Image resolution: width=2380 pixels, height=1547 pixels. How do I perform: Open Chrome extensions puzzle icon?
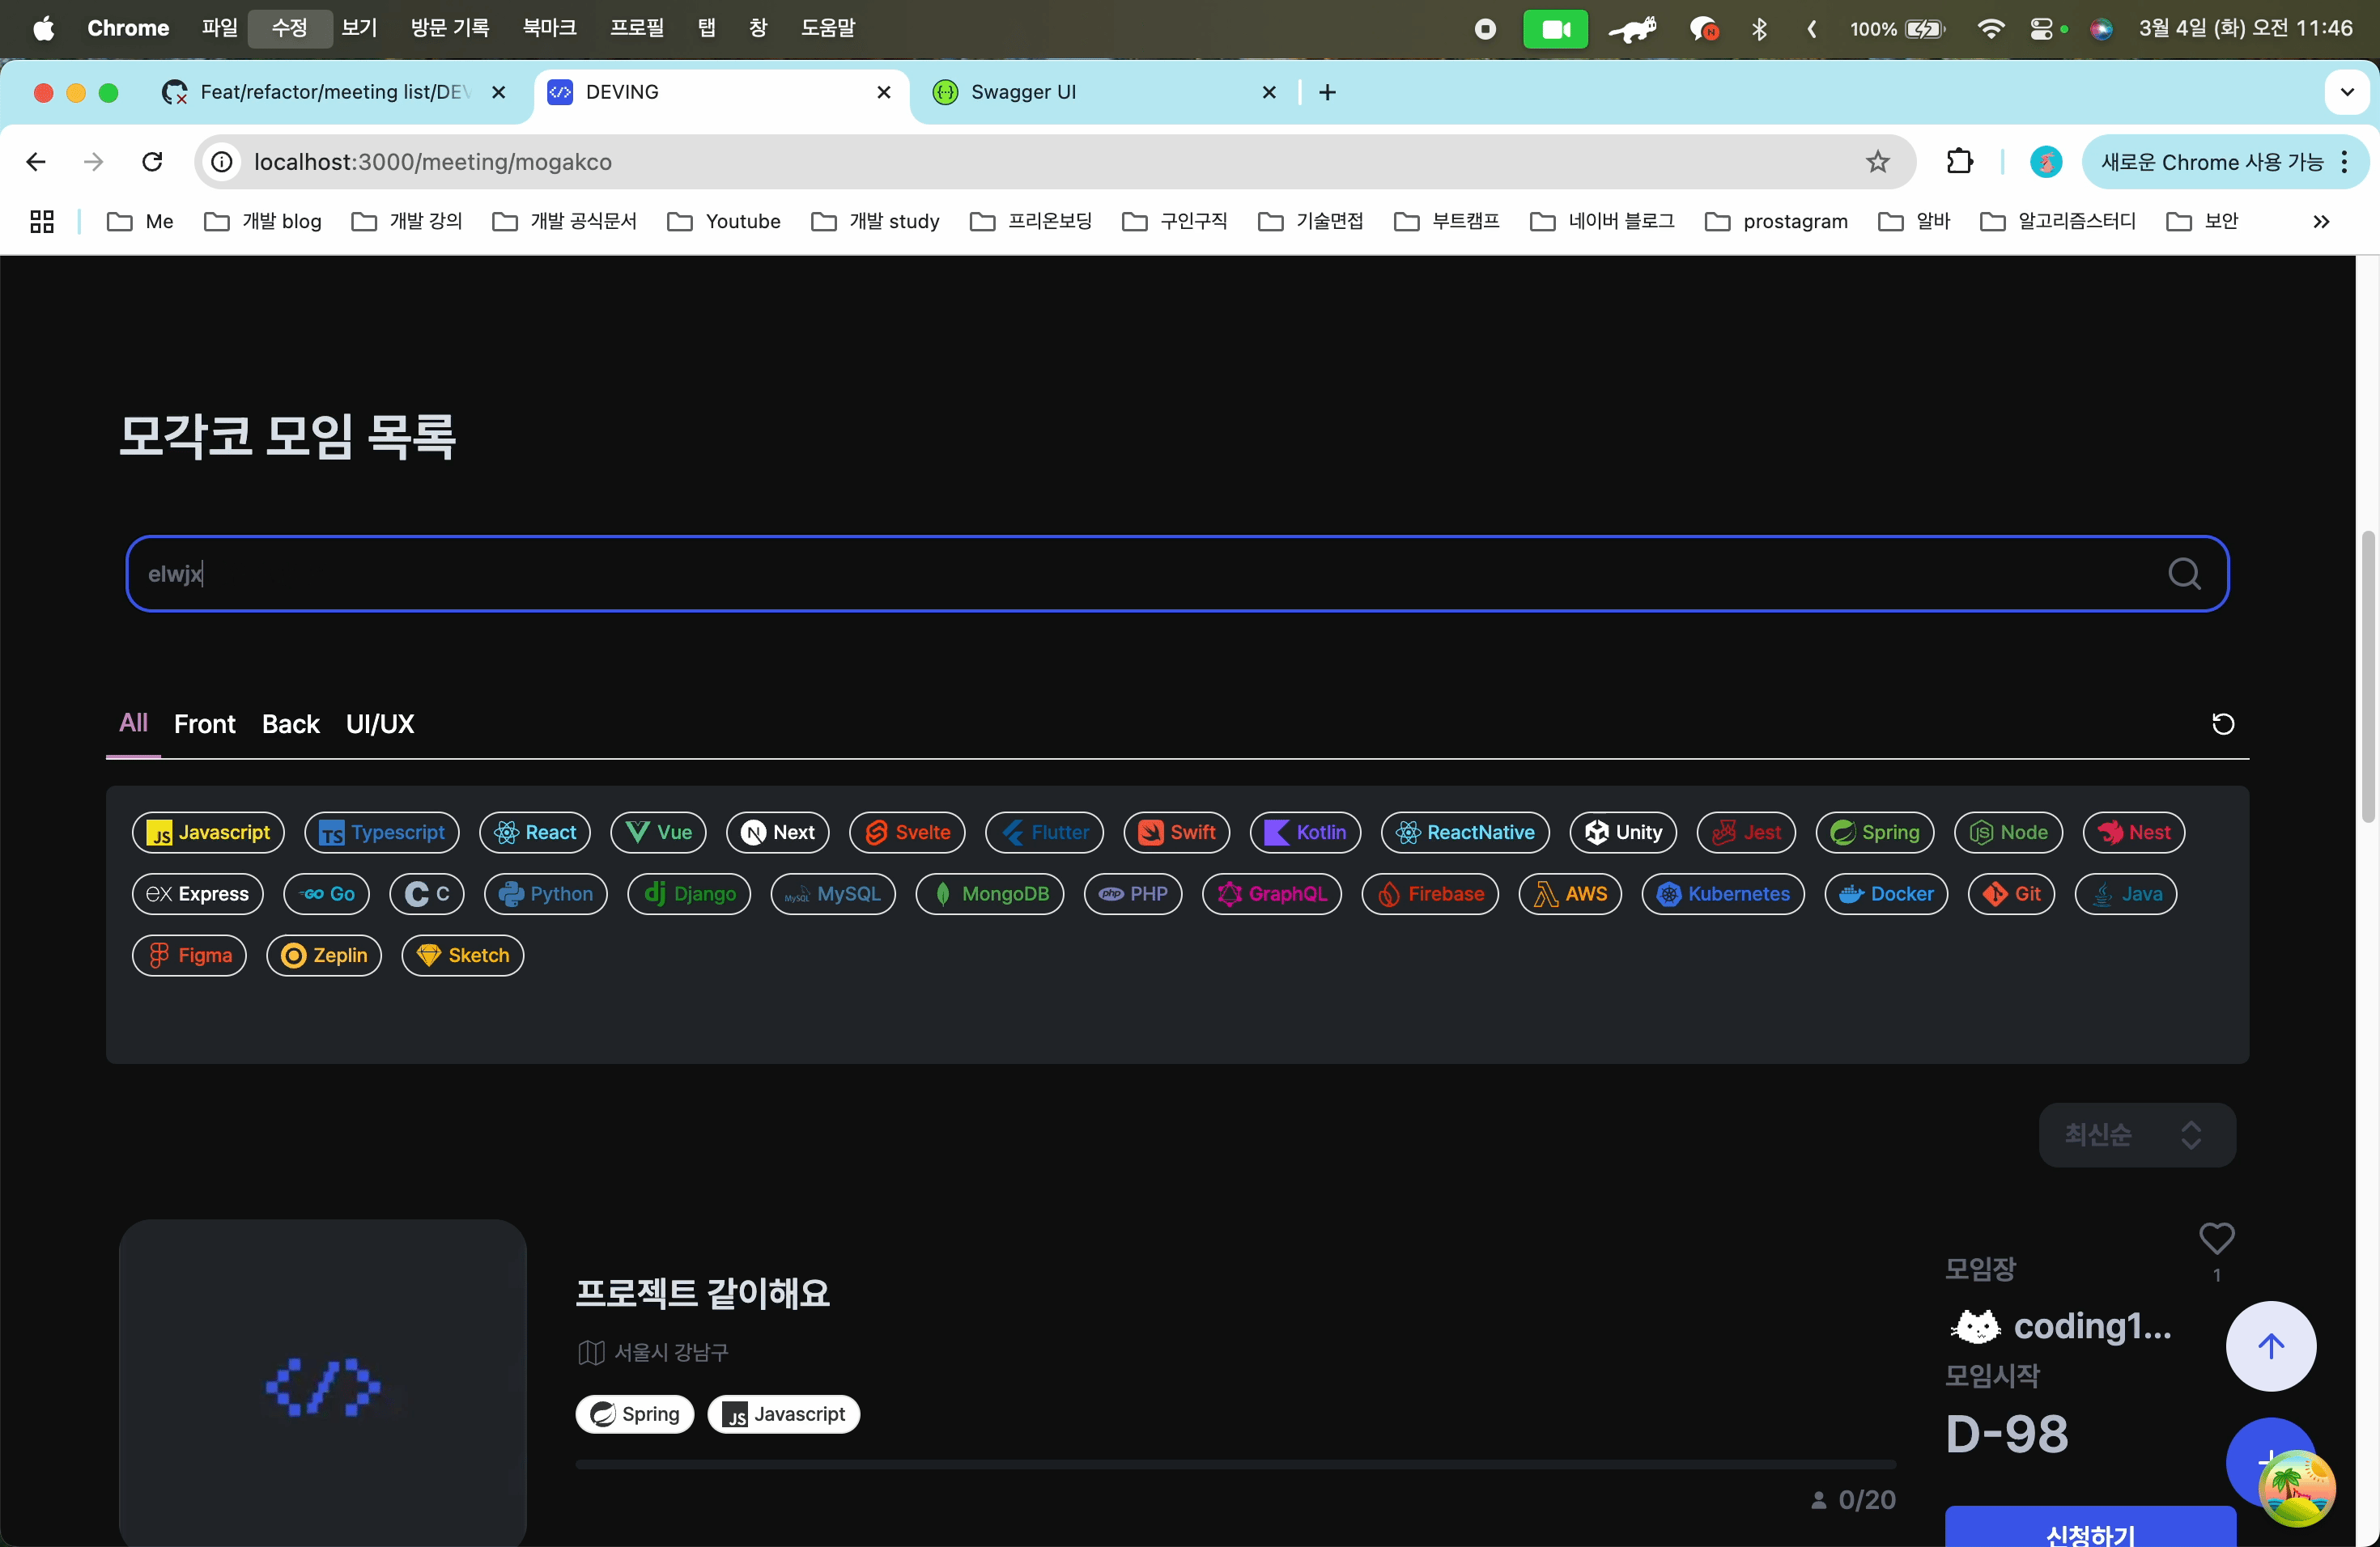click(x=1959, y=162)
